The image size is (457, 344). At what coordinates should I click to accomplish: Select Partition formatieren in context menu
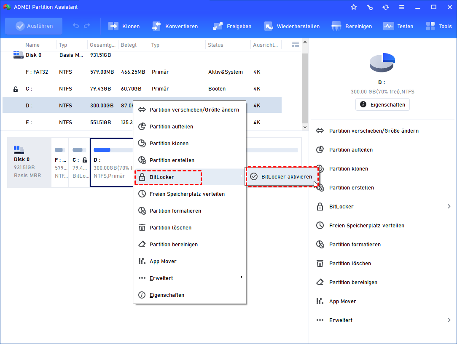[189, 211]
